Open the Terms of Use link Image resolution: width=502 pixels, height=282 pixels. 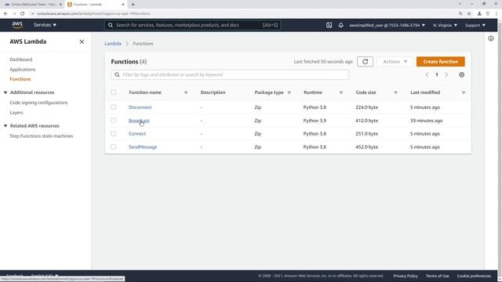click(438, 276)
